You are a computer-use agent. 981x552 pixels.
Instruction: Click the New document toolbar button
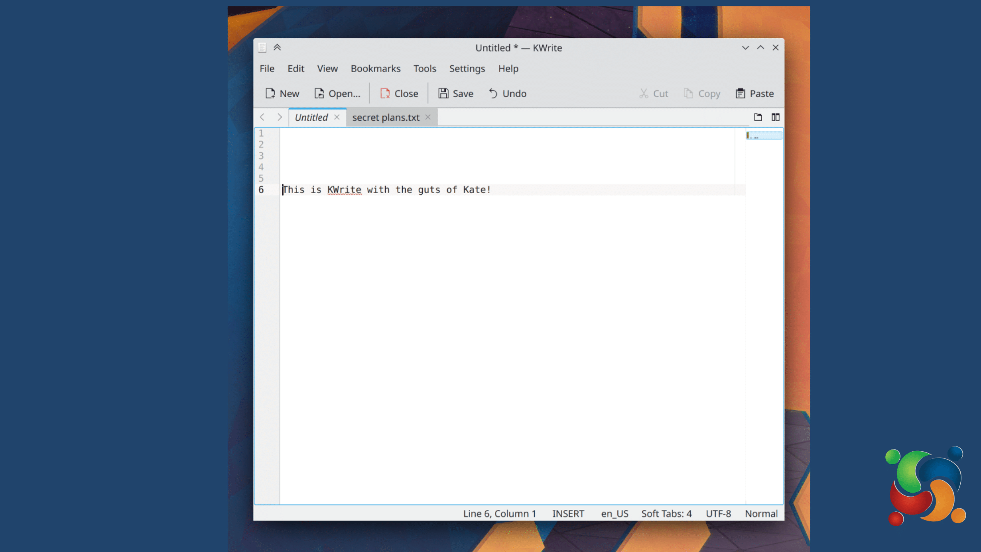coord(282,93)
